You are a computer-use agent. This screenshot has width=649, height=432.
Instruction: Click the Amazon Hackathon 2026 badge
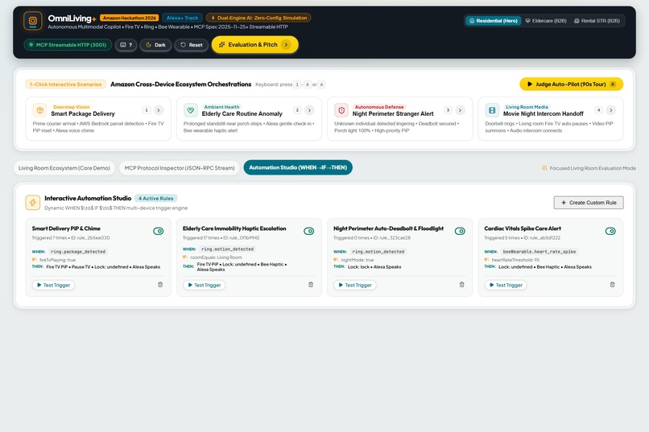[129, 18]
